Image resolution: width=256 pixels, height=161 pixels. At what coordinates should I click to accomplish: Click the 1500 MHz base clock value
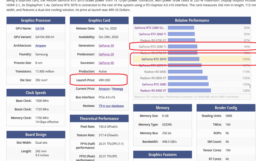point(42,101)
